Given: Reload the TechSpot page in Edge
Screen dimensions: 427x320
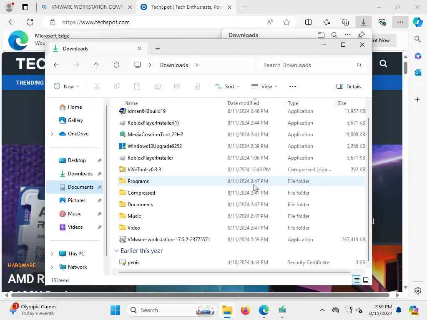Looking at the screenshot, I should pos(30,22).
